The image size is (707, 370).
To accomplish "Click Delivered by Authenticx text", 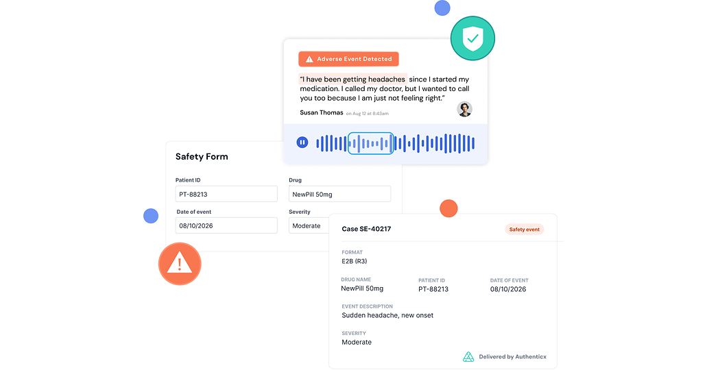I will point(513,357).
